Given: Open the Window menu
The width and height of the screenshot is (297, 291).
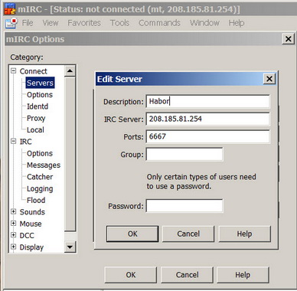Looking at the screenshot, I should coord(204,23).
